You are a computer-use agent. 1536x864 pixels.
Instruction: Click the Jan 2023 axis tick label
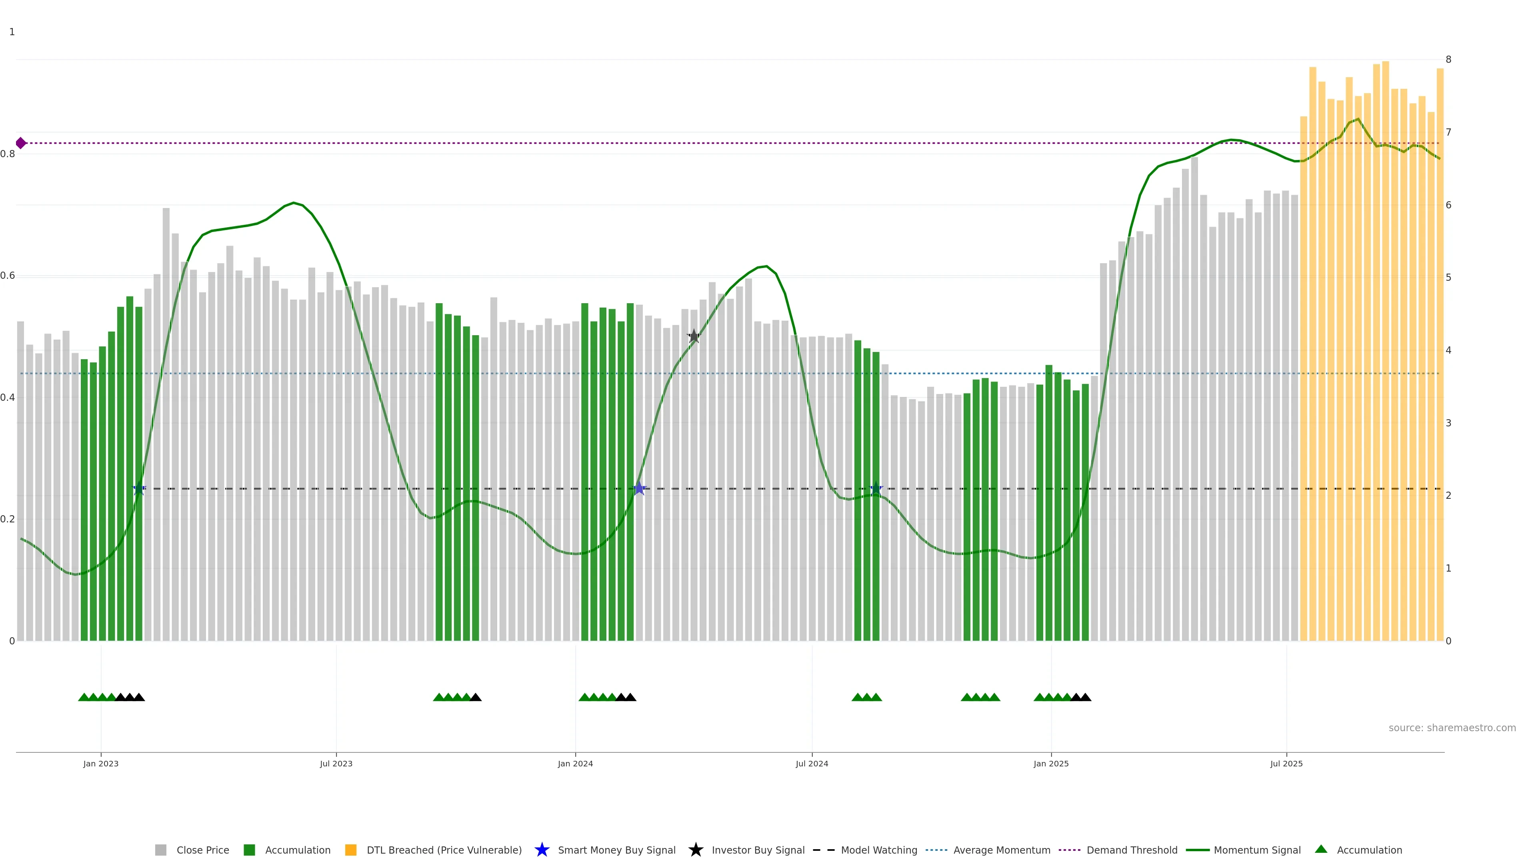101,763
